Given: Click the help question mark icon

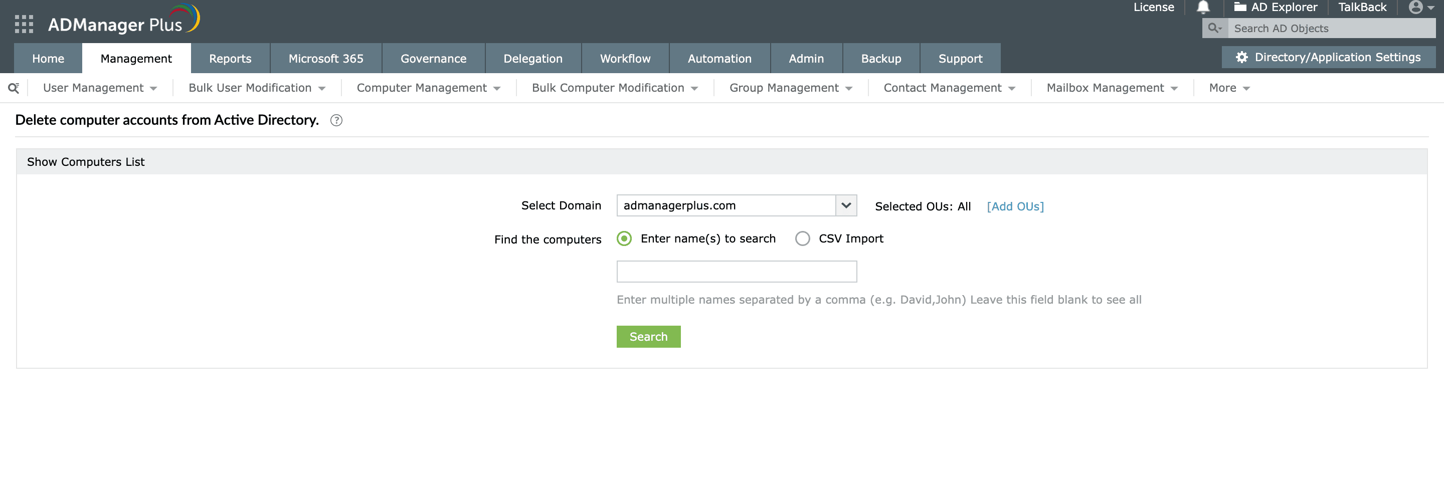Looking at the screenshot, I should click(337, 120).
